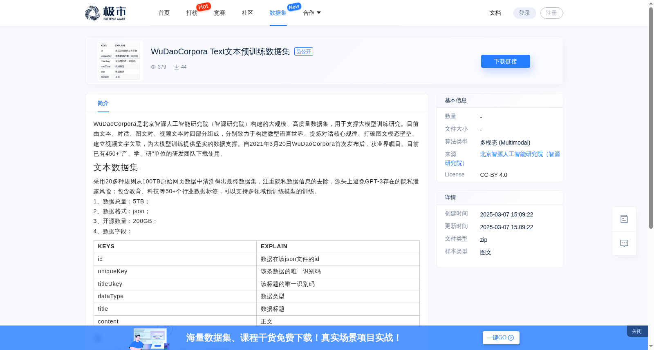Click the 公开 public badge
Screen dimensions: 654x350
tap(304, 51)
